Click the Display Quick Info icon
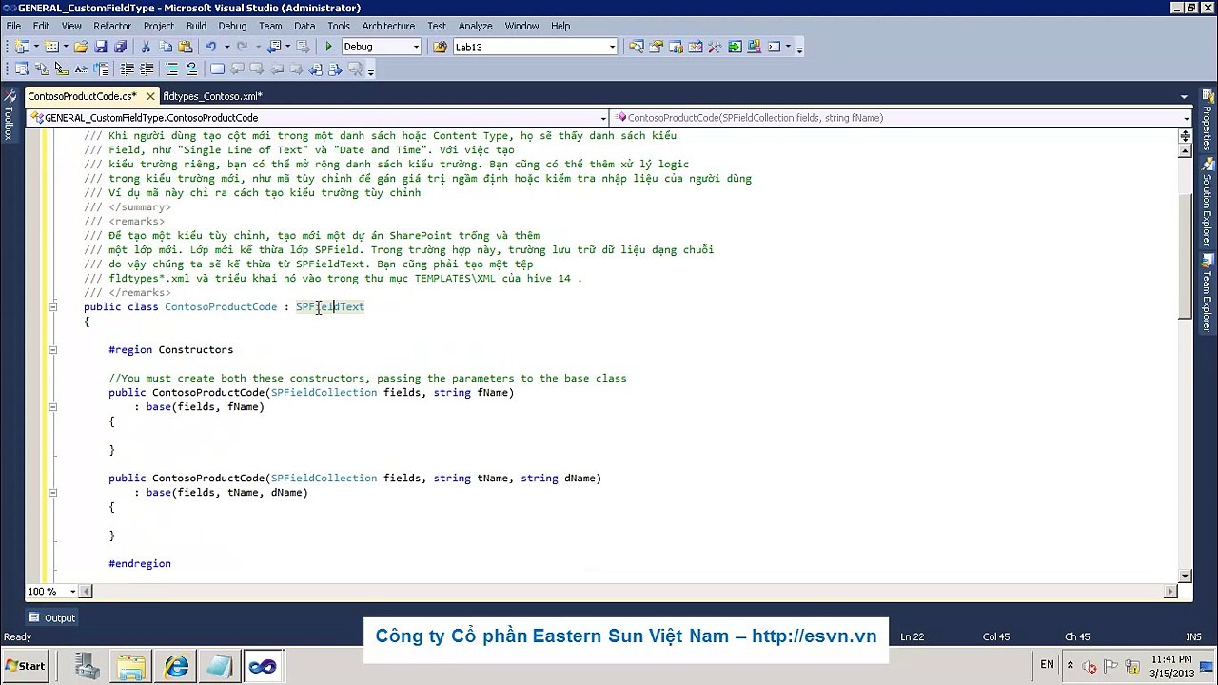 (x=61, y=69)
